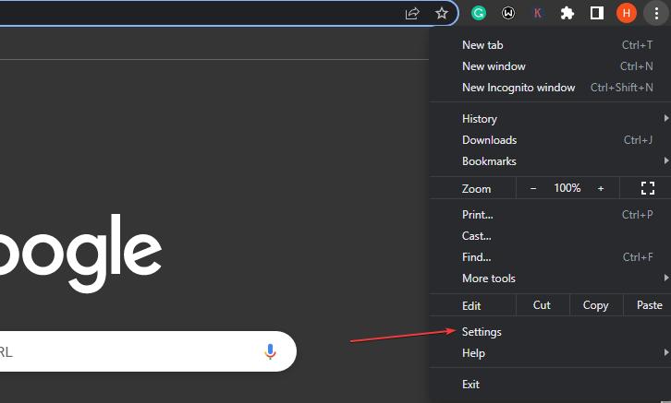Open Settings from the menu
Image resolution: width=671 pixels, height=403 pixels.
(482, 332)
